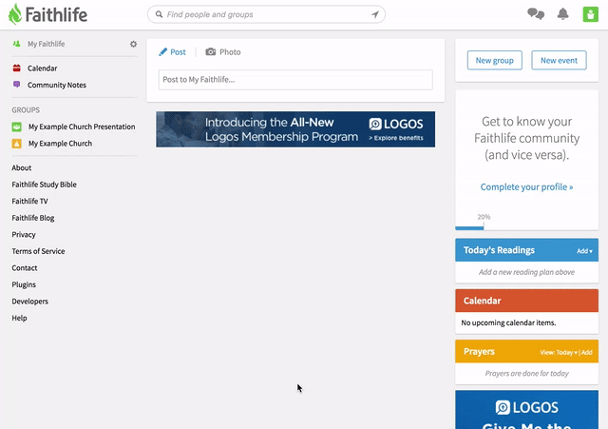Click the pencil icon beside Post
Screen dimensions: 608x429
tap(162, 52)
